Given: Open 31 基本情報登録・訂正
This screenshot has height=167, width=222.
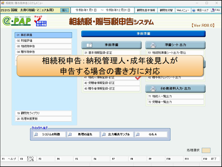Looking at the screenshot, I should click(111, 53).
